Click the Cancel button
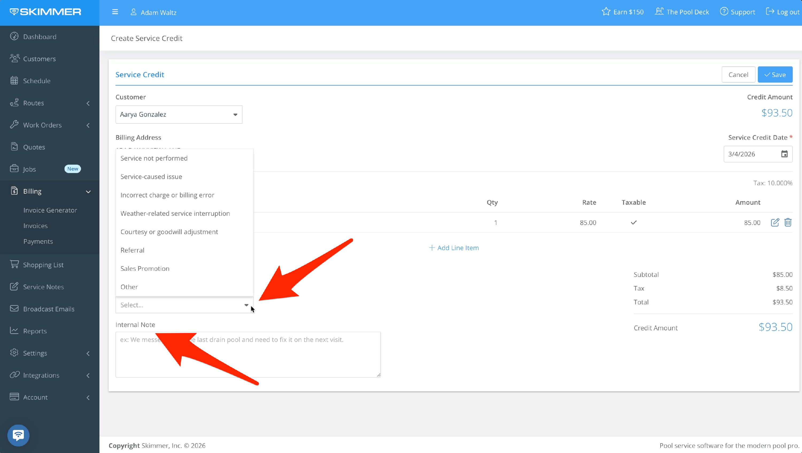 pos(738,75)
